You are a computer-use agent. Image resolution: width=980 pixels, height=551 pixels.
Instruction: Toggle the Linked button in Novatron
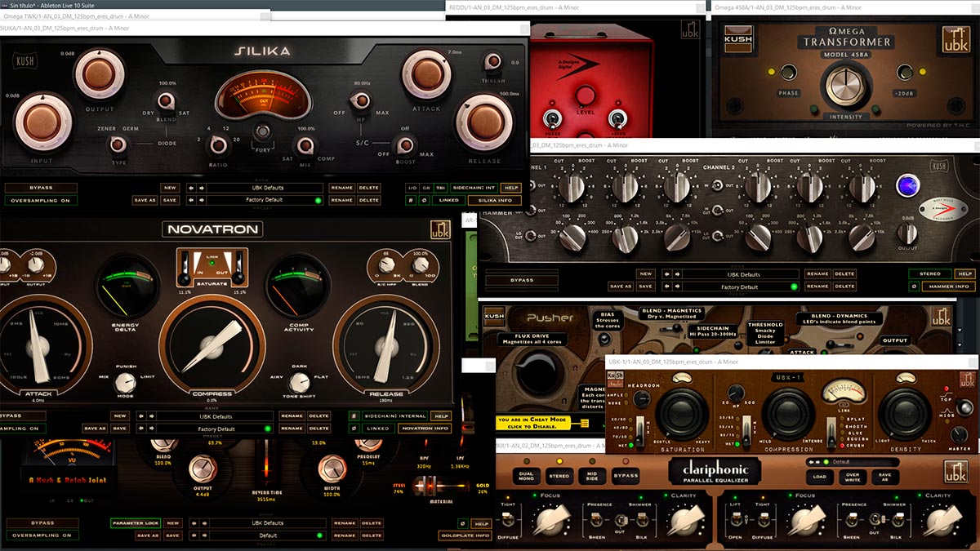[x=378, y=428]
